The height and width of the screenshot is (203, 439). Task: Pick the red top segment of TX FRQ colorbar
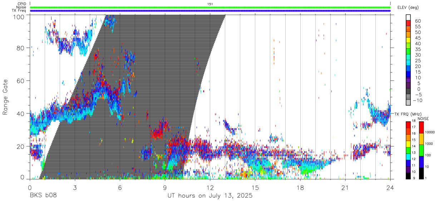[x=408, y=125]
